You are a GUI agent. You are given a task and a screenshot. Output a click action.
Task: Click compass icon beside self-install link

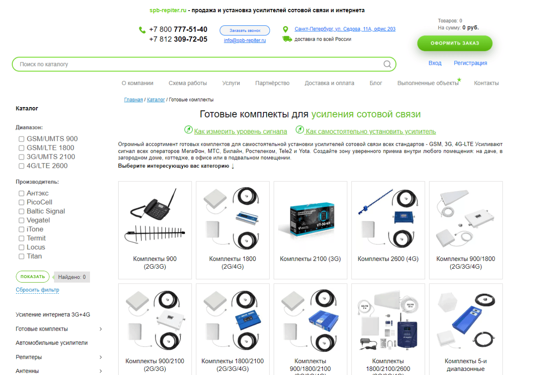[300, 130]
